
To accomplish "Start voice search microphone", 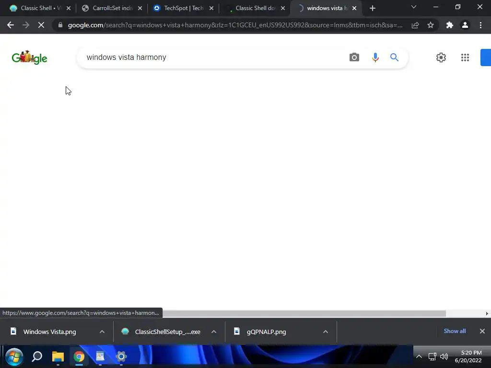I will [x=375, y=57].
